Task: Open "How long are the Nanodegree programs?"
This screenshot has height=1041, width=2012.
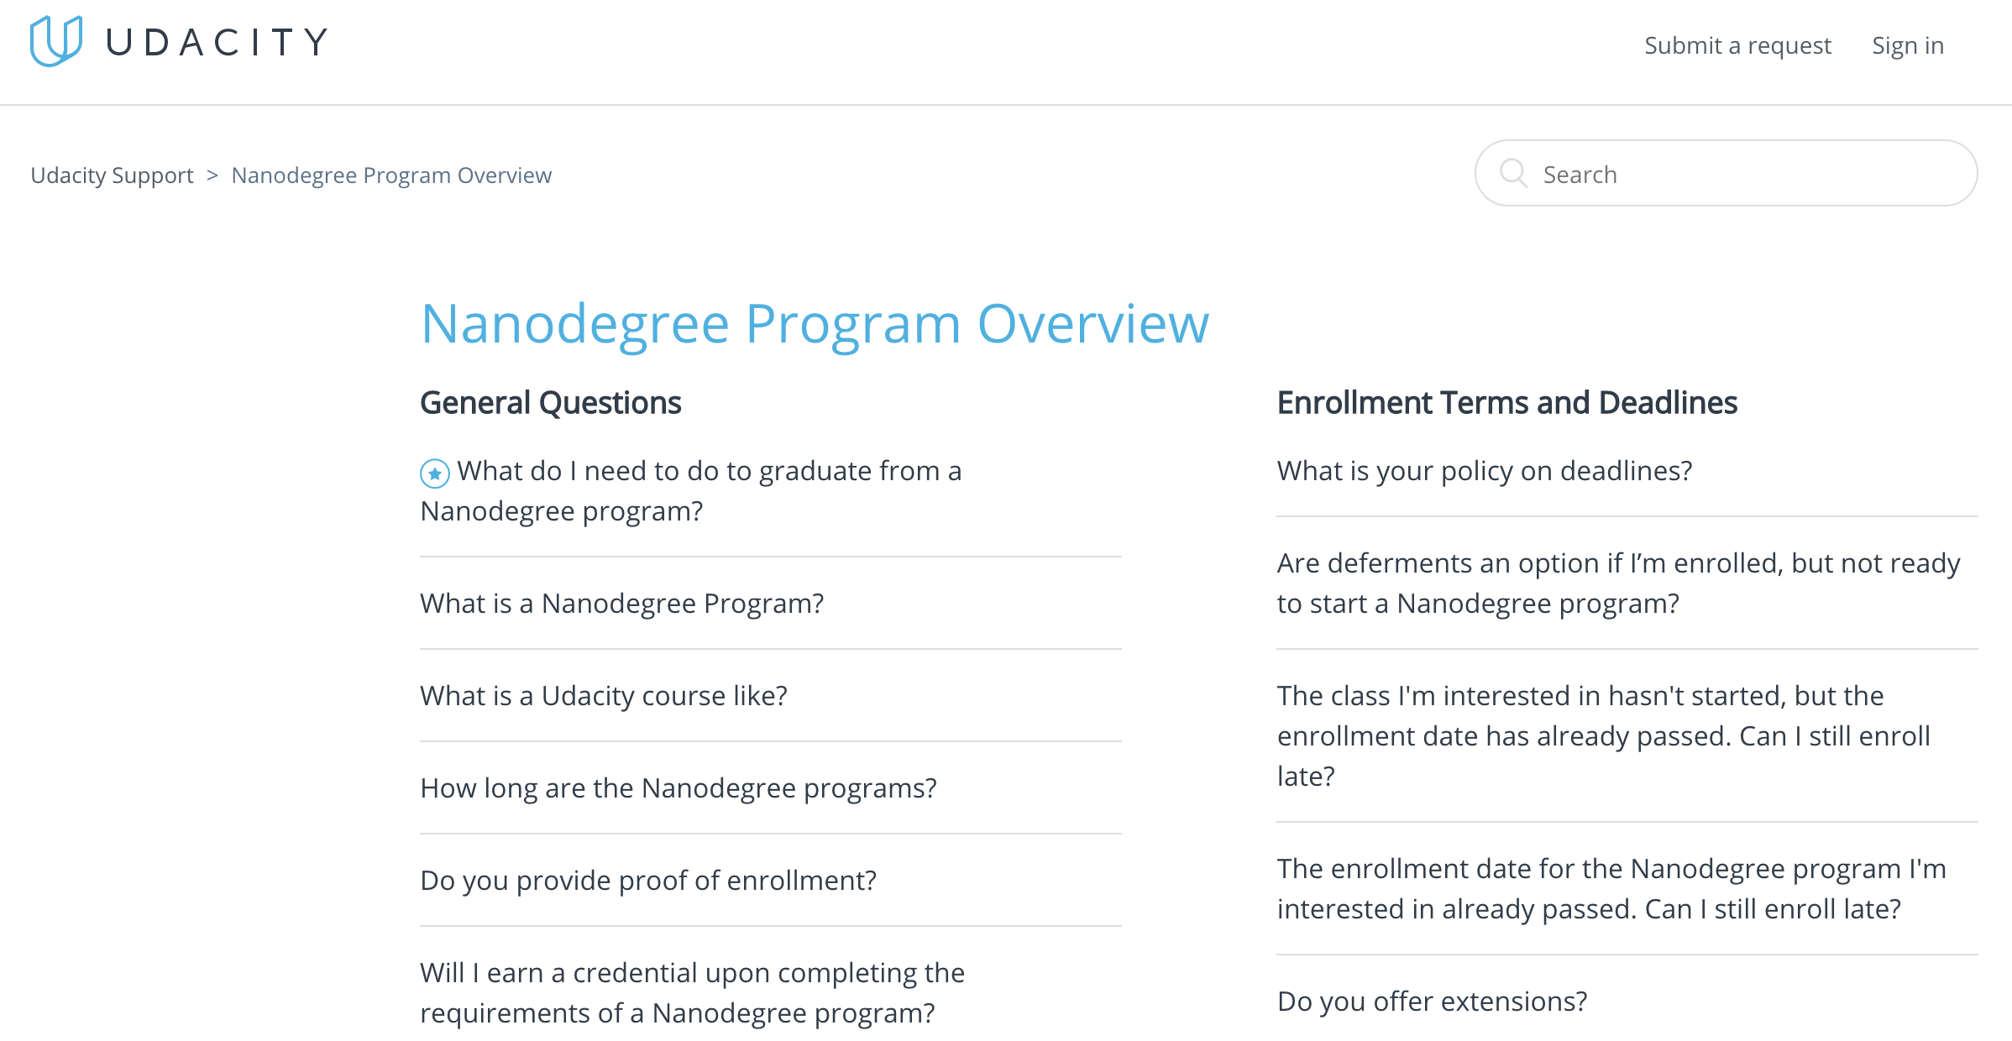Action: click(x=678, y=788)
